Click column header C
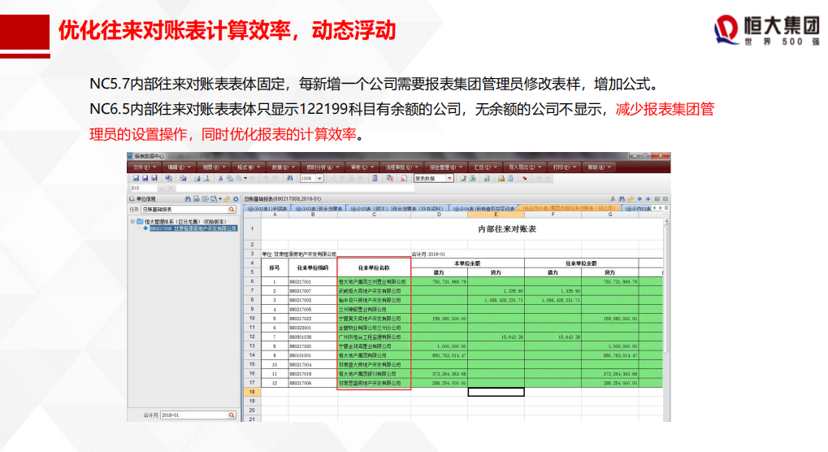Viewport: 828px width, 452px height. click(x=374, y=215)
